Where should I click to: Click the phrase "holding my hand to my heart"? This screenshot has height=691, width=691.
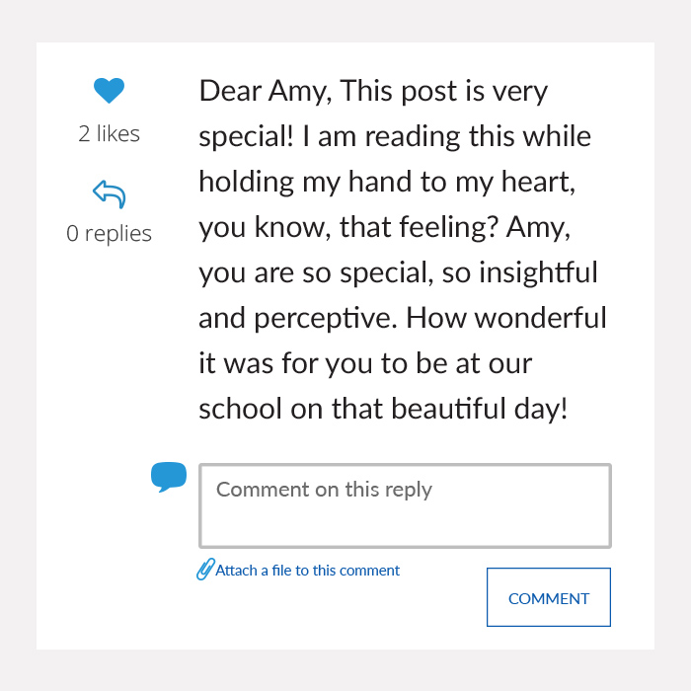(384, 182)
